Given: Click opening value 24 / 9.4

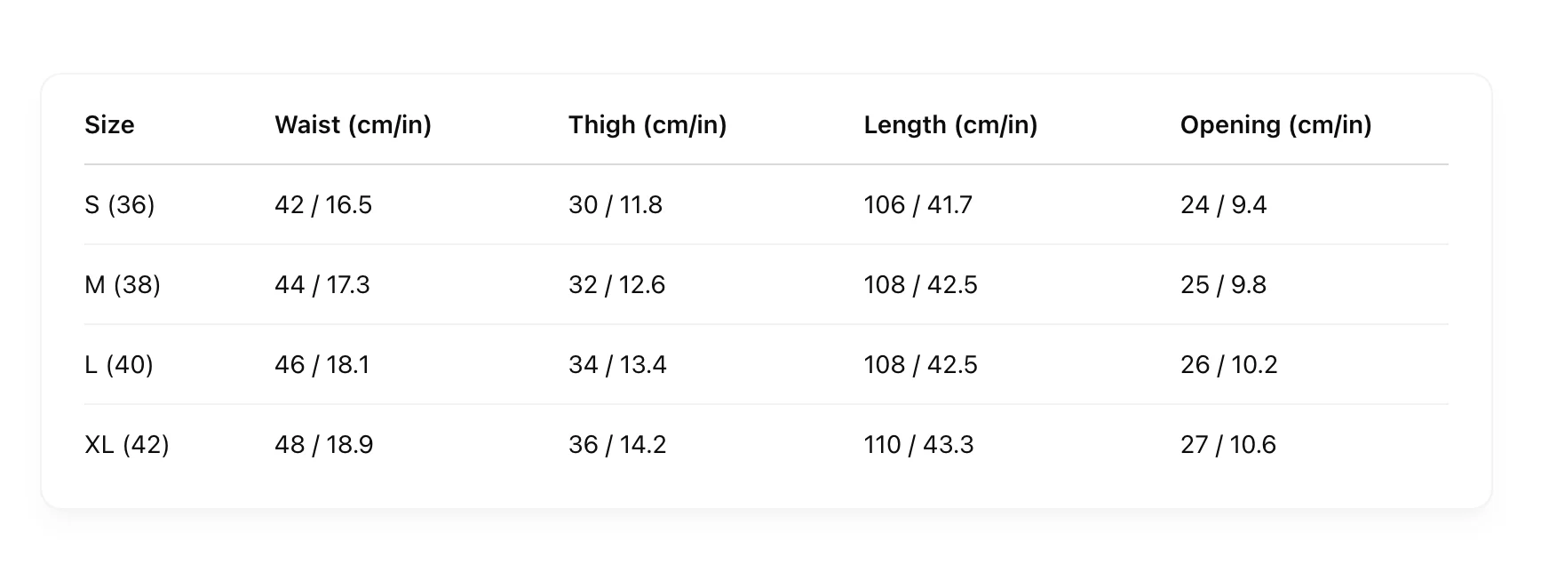Looking at the screenshot, I should [1224, 205].
